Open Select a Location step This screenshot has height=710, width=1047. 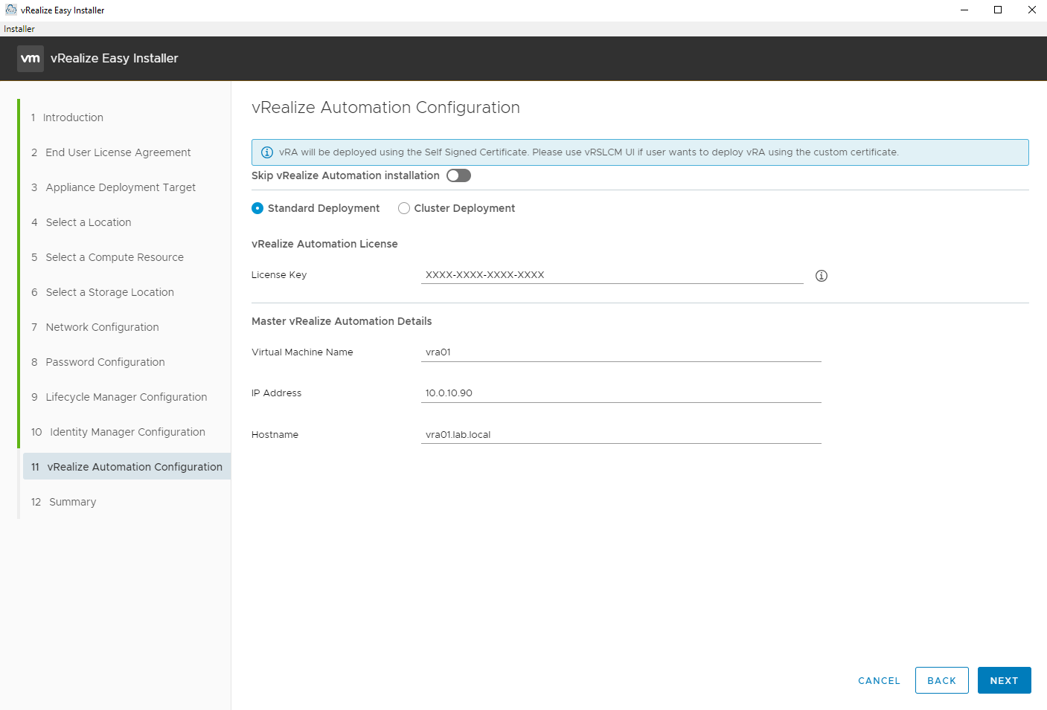coord(81,222)
